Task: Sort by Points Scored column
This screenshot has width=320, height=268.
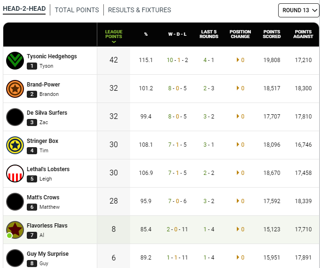Action: point(272,34)
